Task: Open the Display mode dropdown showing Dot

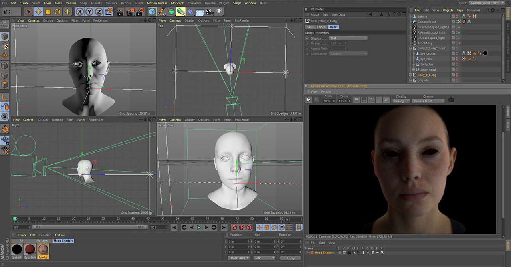Action: (x=349, y=38)
